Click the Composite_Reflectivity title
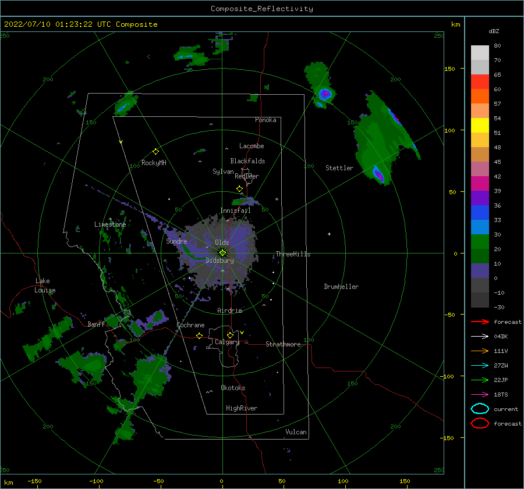Viewport: 524px width, 489px height. tap(262, 9)
